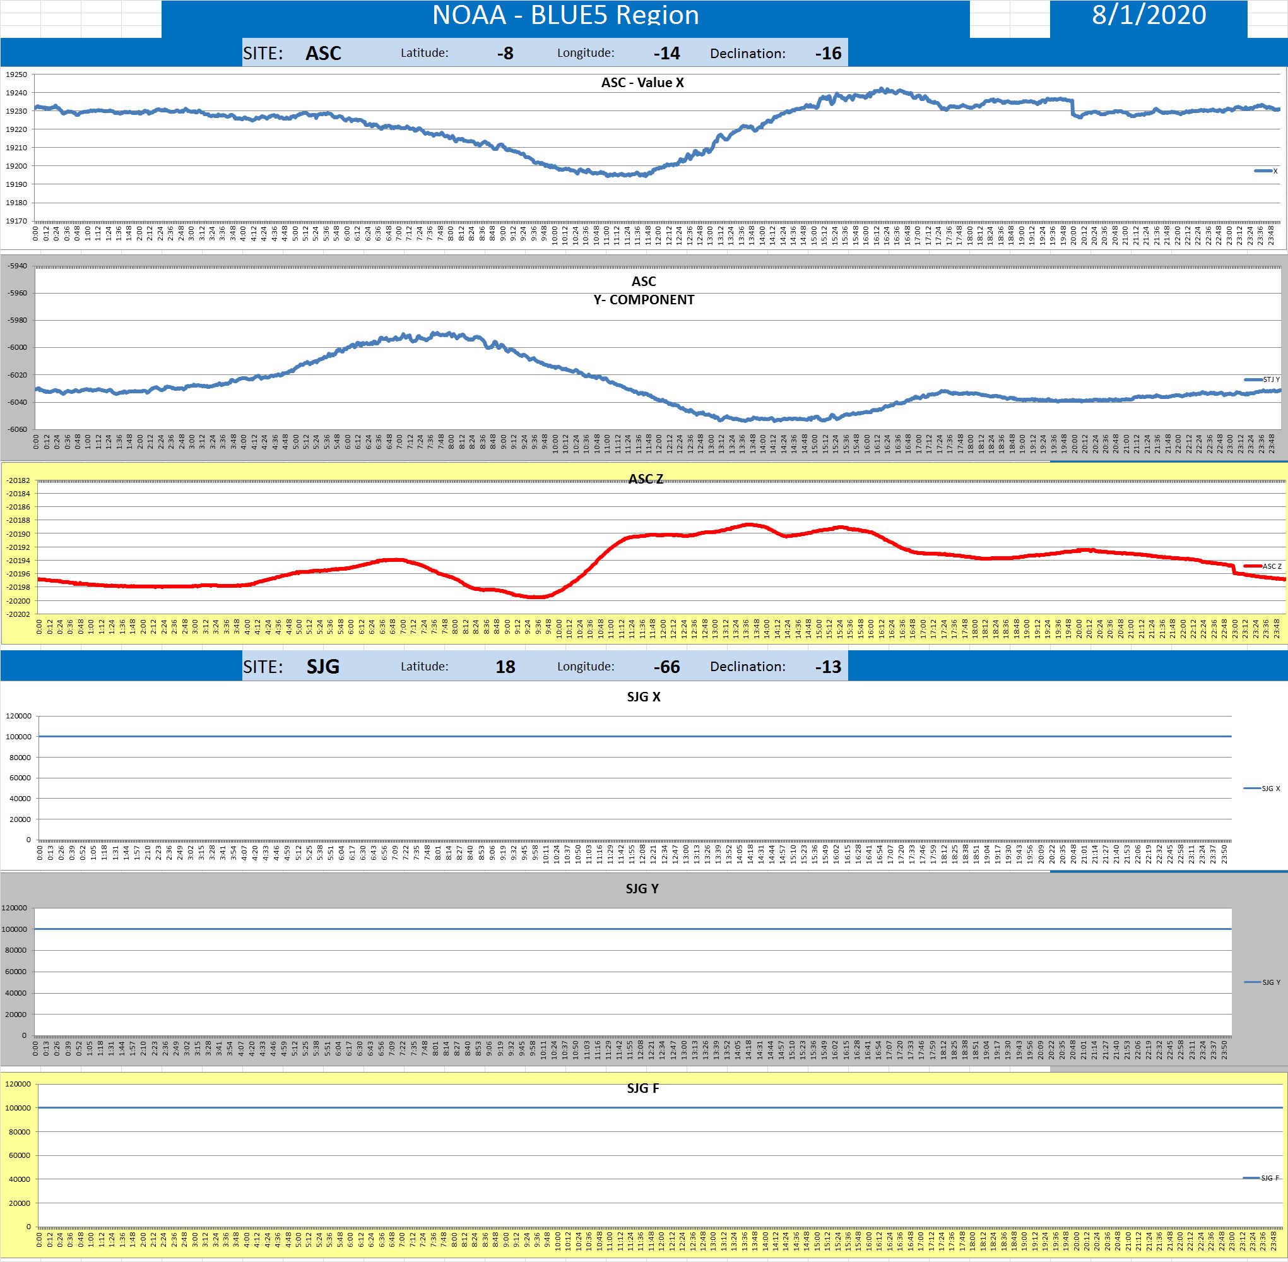Image resolution: width=1288 pixels, height=1262 pixels.
Task: Click the ASC latitude value -8
Action: [x=505, y=53]
